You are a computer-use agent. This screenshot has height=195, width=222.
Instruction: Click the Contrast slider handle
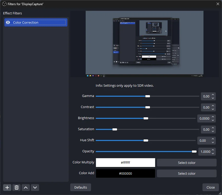pyautogui.click(x=147, y=107)
